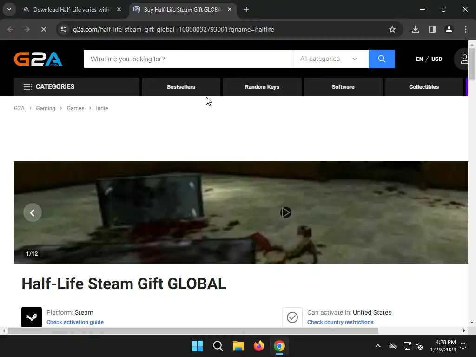Open tab search dropdown arrow
Viewport: 476px width, 357px height.
[9, 9]
